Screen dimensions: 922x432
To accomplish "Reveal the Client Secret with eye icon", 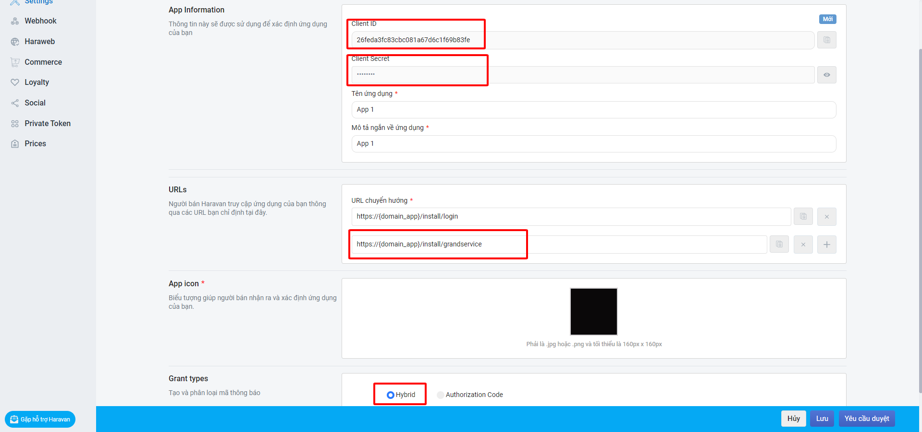I will tap(826, 75).
